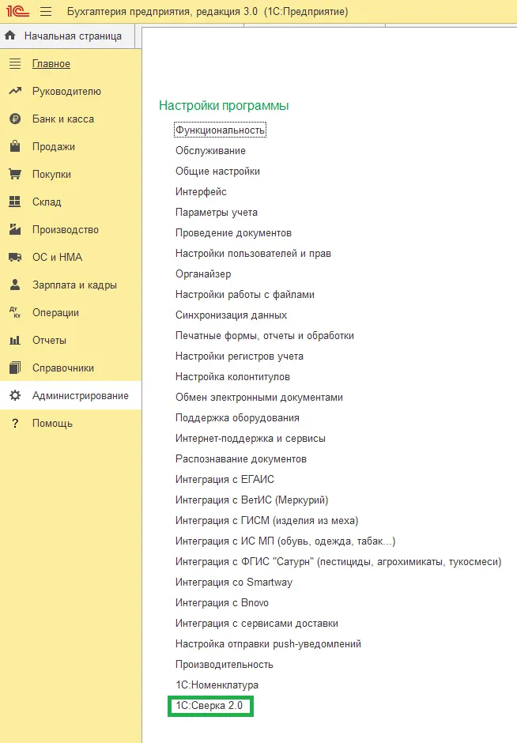Open the Главное section
The height and width of the screenshot is (743, 517).
click(x=51, y=63)
